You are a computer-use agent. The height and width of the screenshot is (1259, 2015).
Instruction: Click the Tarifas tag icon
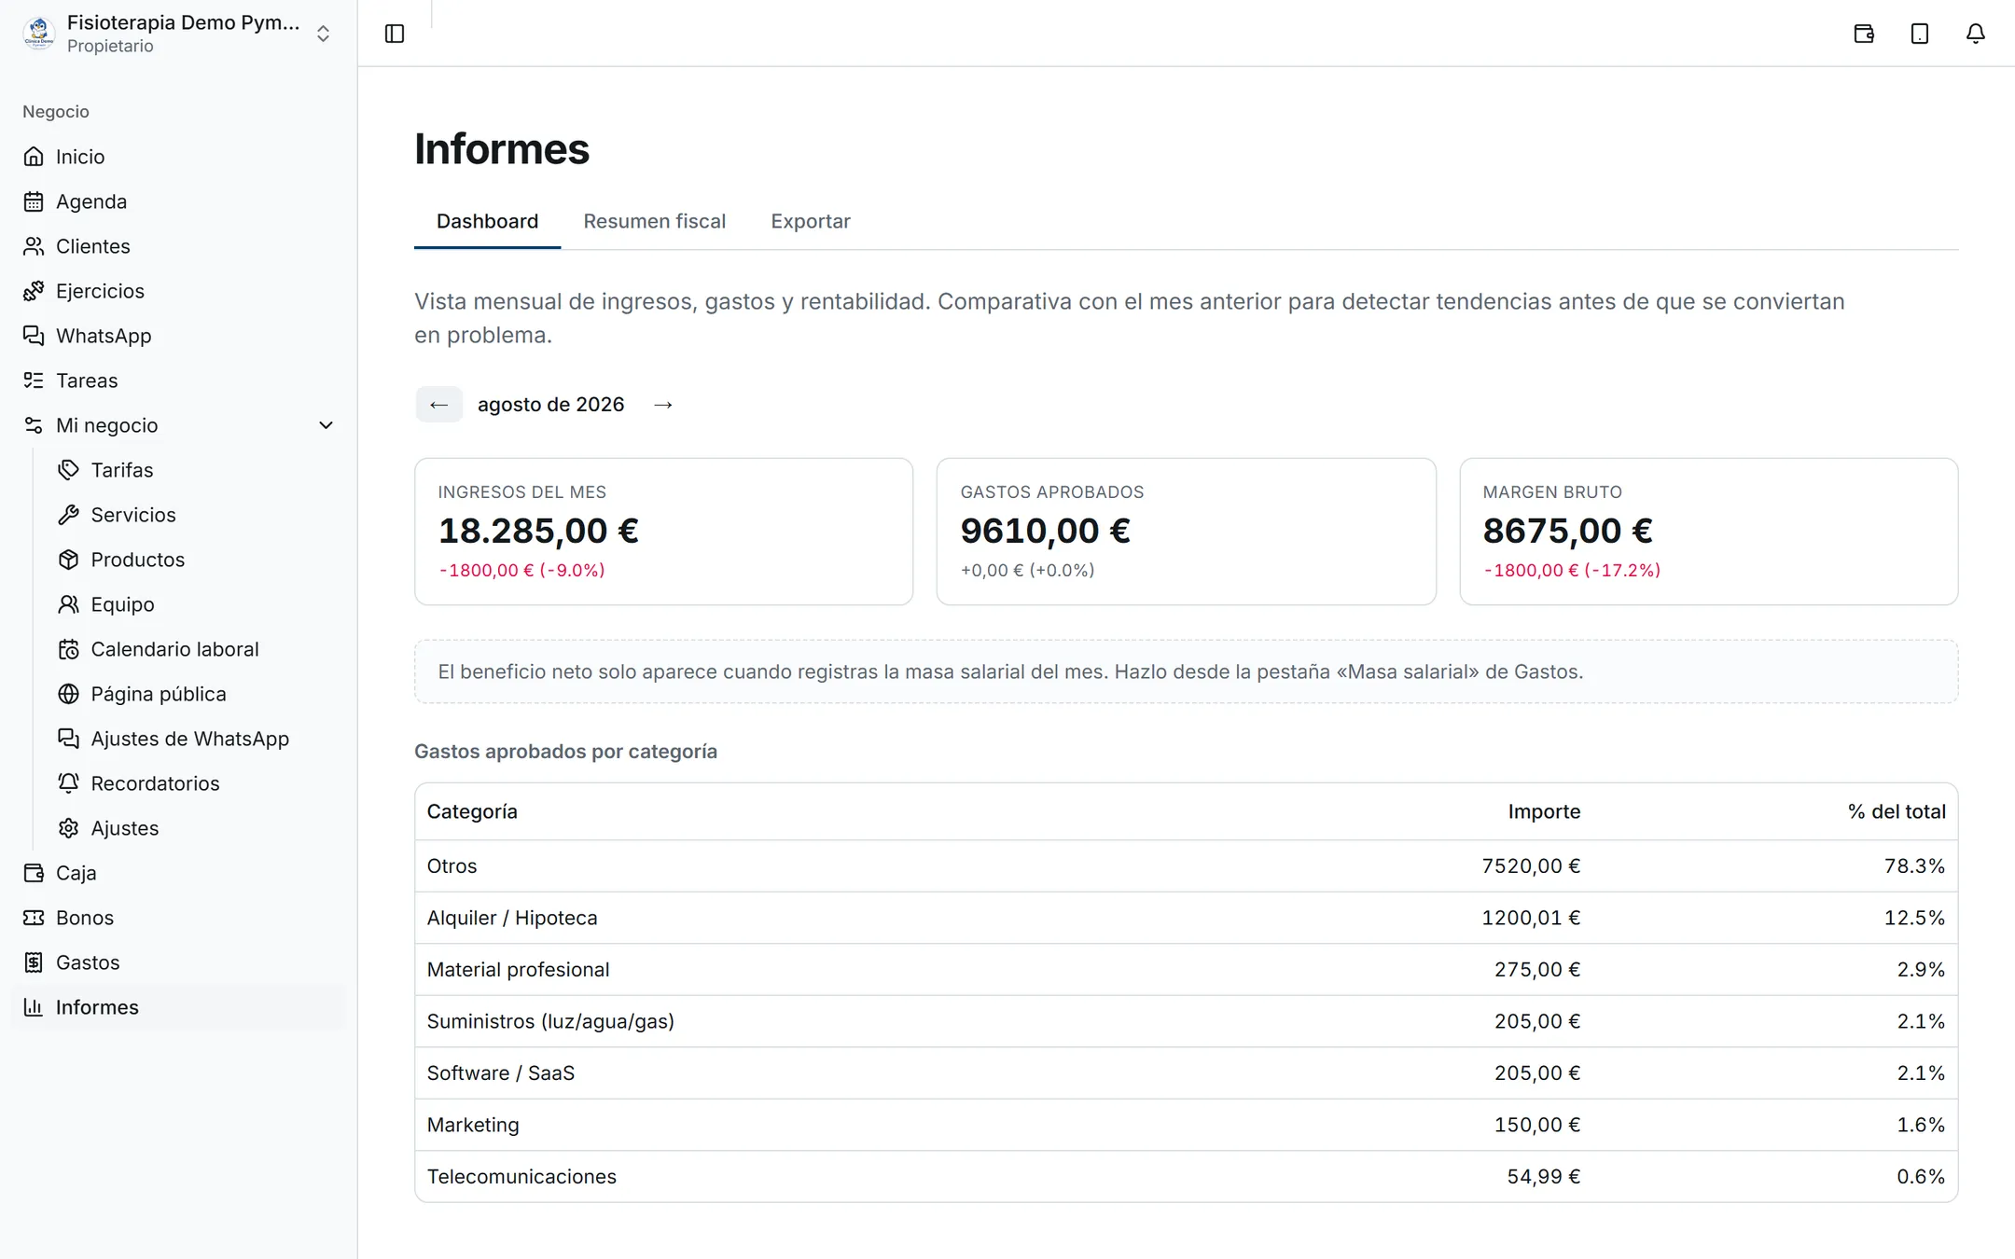[x=68, y=470]
